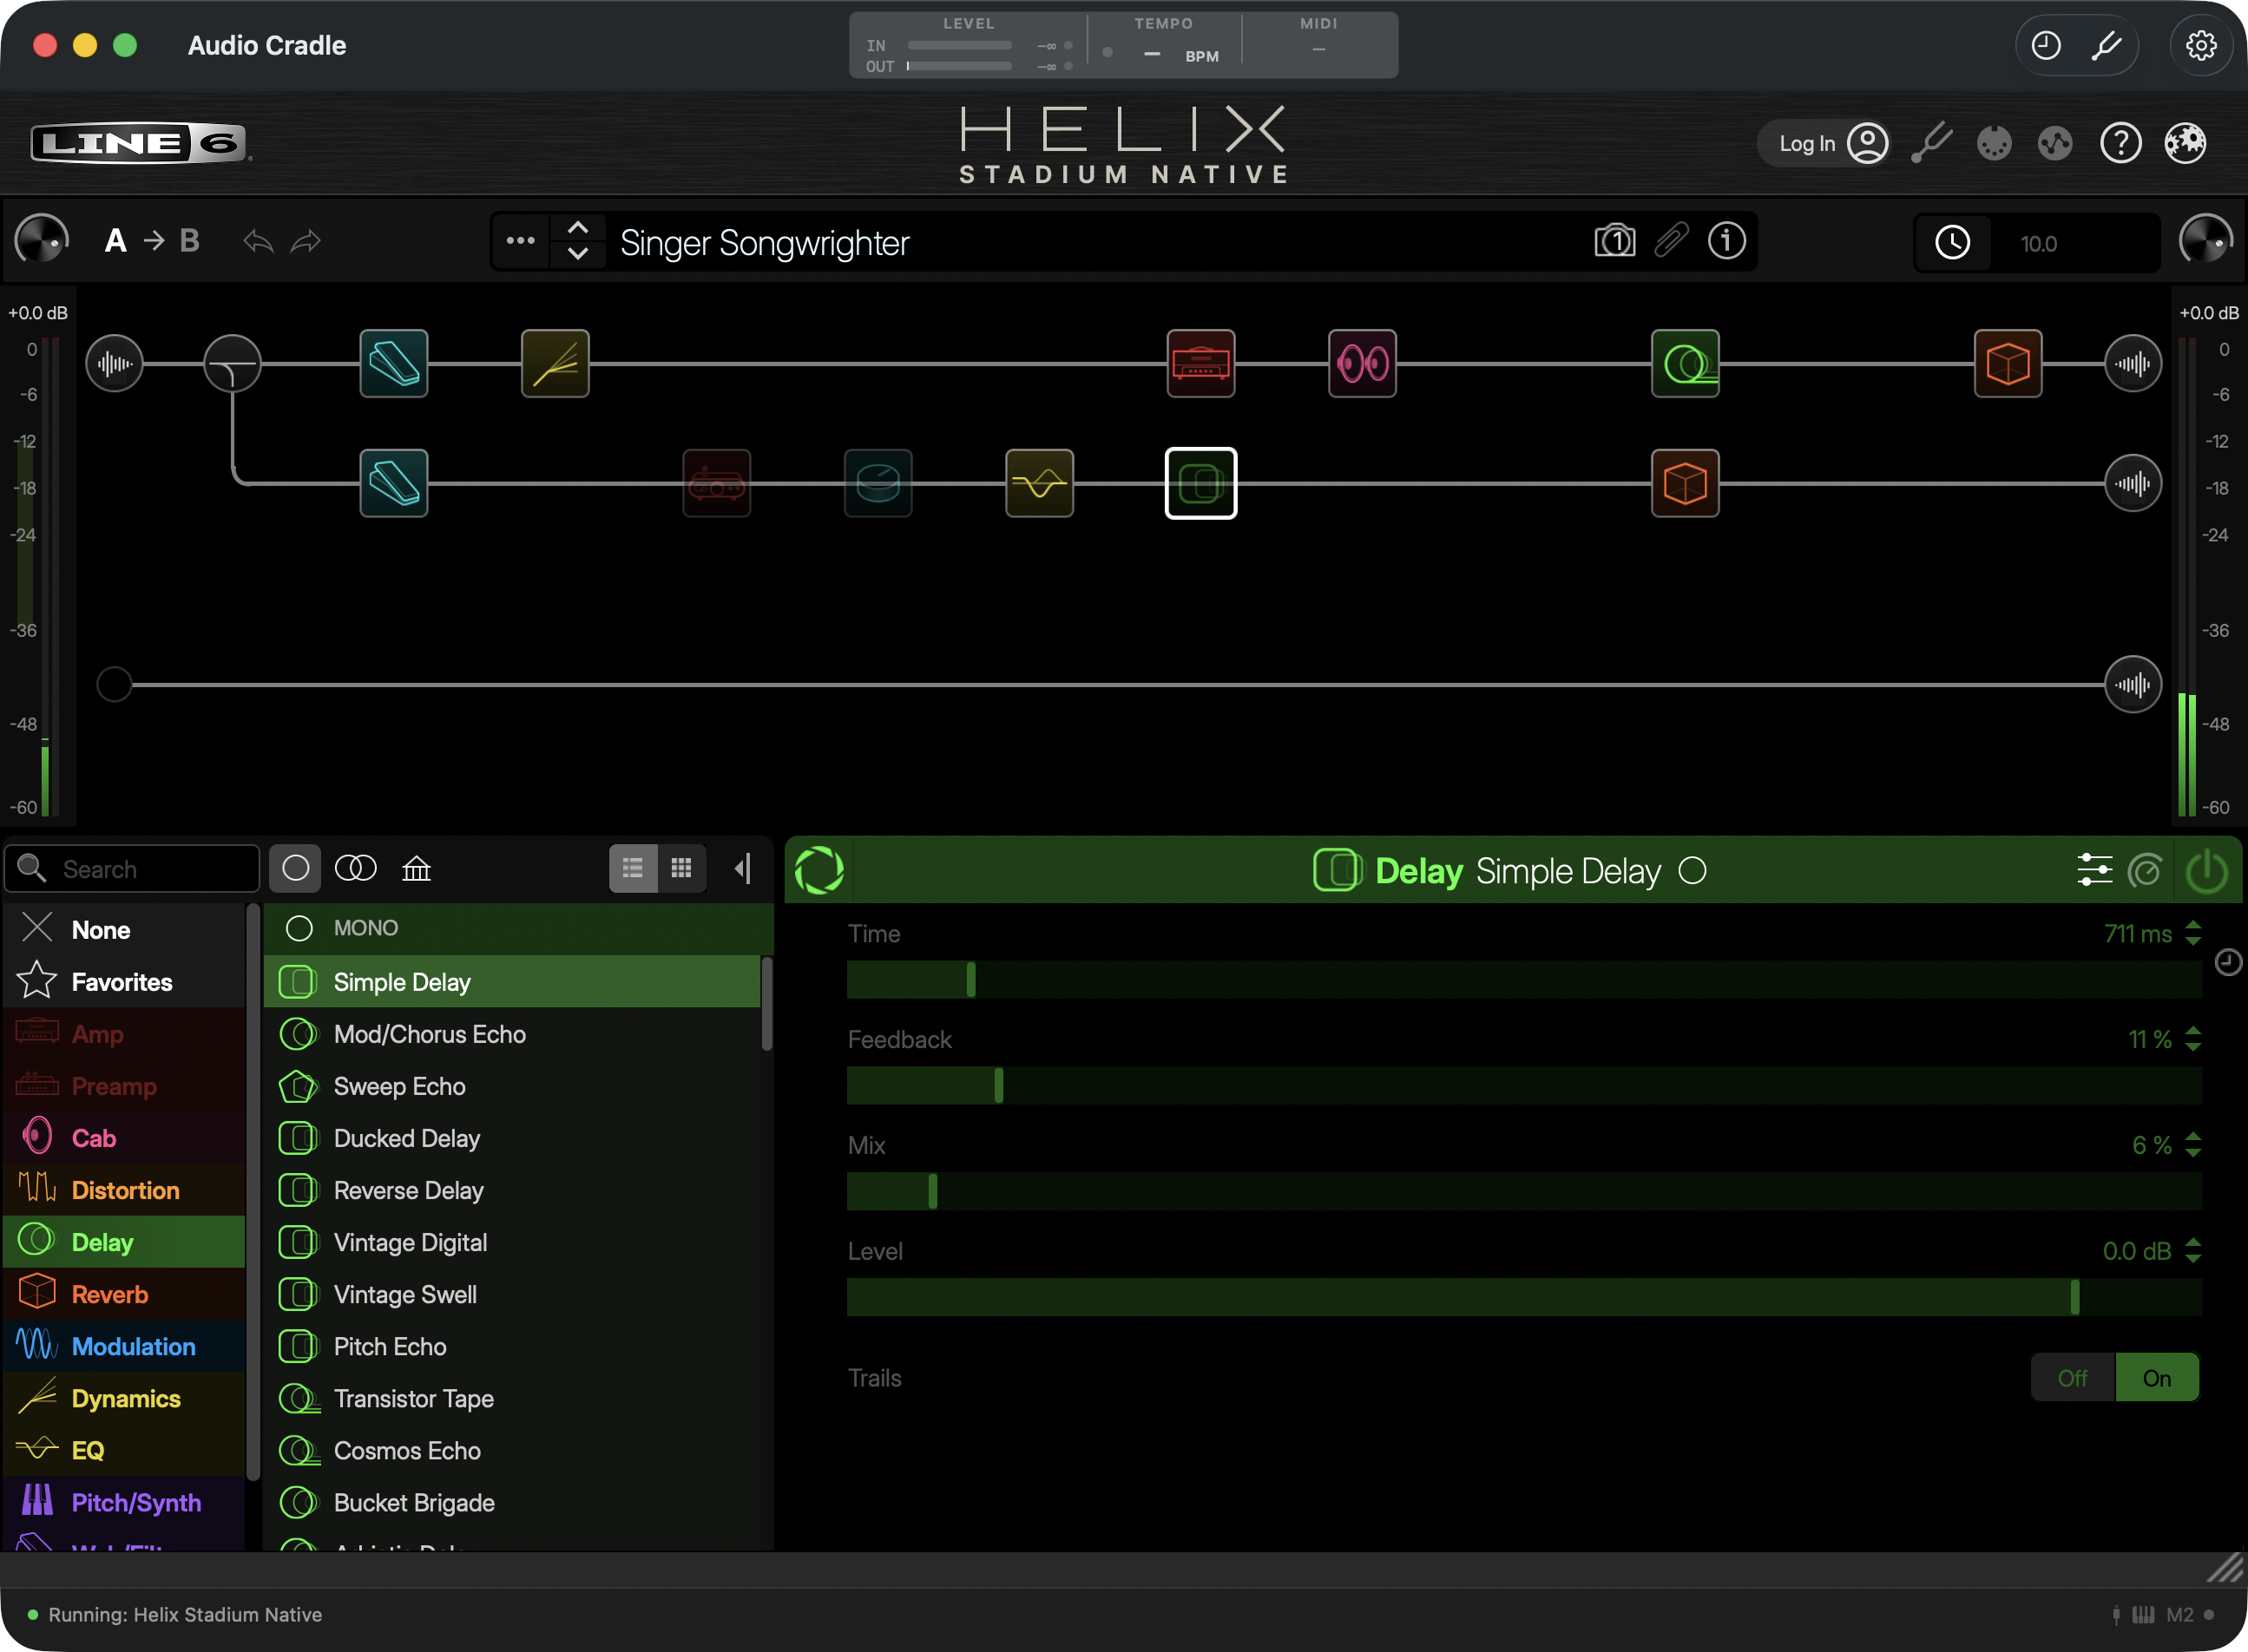Switch to snapshot B
2248x1652 pixels.
pos(189,241)
